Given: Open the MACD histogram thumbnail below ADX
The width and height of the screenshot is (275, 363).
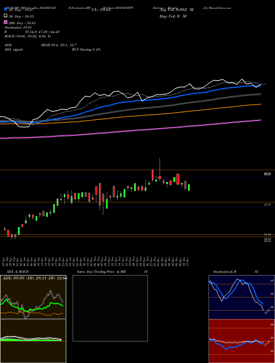Looking at the screenshot, I should (33, 341).
